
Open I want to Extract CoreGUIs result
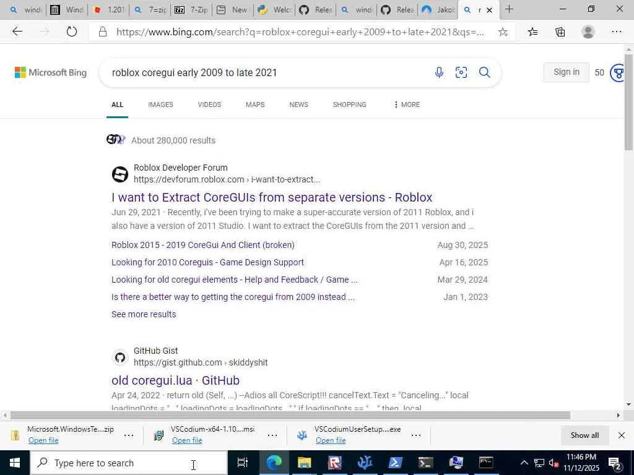272,197
